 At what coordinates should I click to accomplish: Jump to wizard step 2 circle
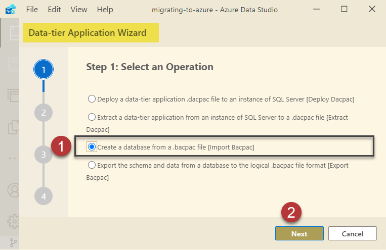44,113
